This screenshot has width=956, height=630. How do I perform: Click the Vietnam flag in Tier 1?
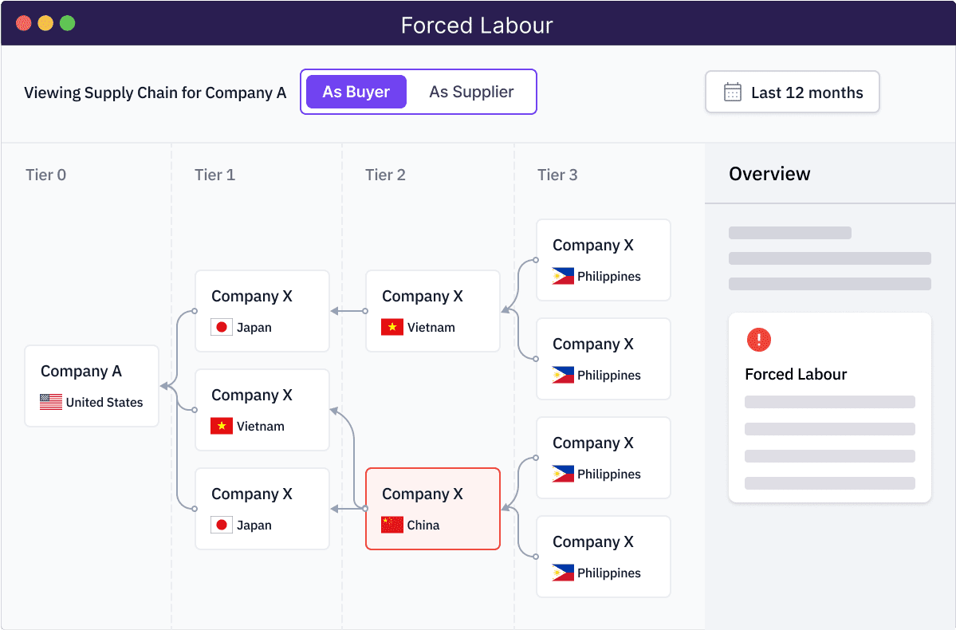(221, 425)
